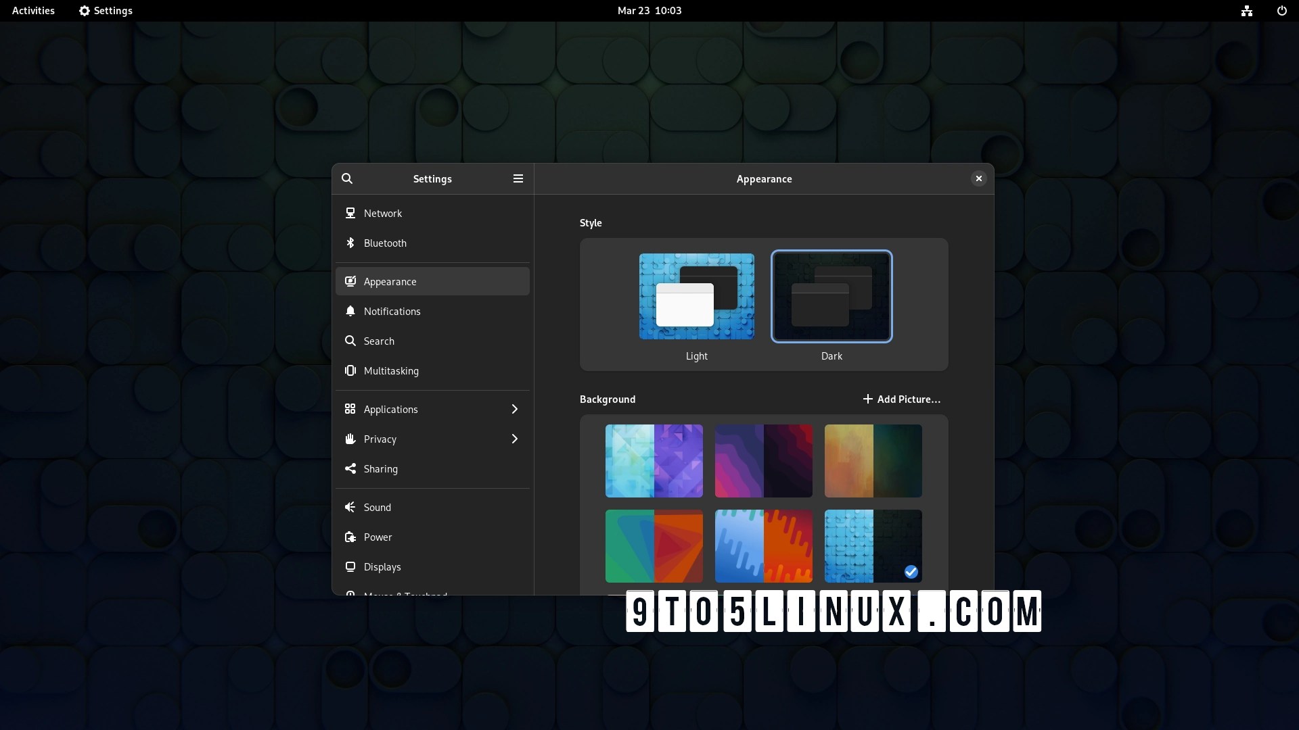Open the system power menu in top bar

point(1281,11)
